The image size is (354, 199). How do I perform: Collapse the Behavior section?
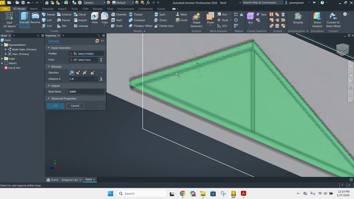tap(49, 67)
